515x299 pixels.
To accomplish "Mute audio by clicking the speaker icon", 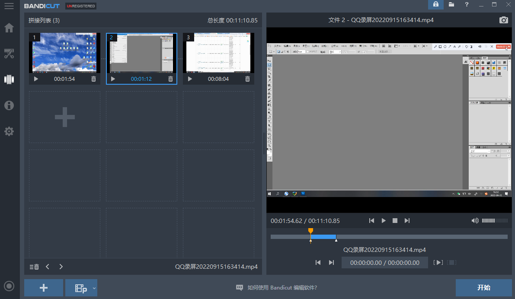I will pyautogui.click(x=475, y=220).
